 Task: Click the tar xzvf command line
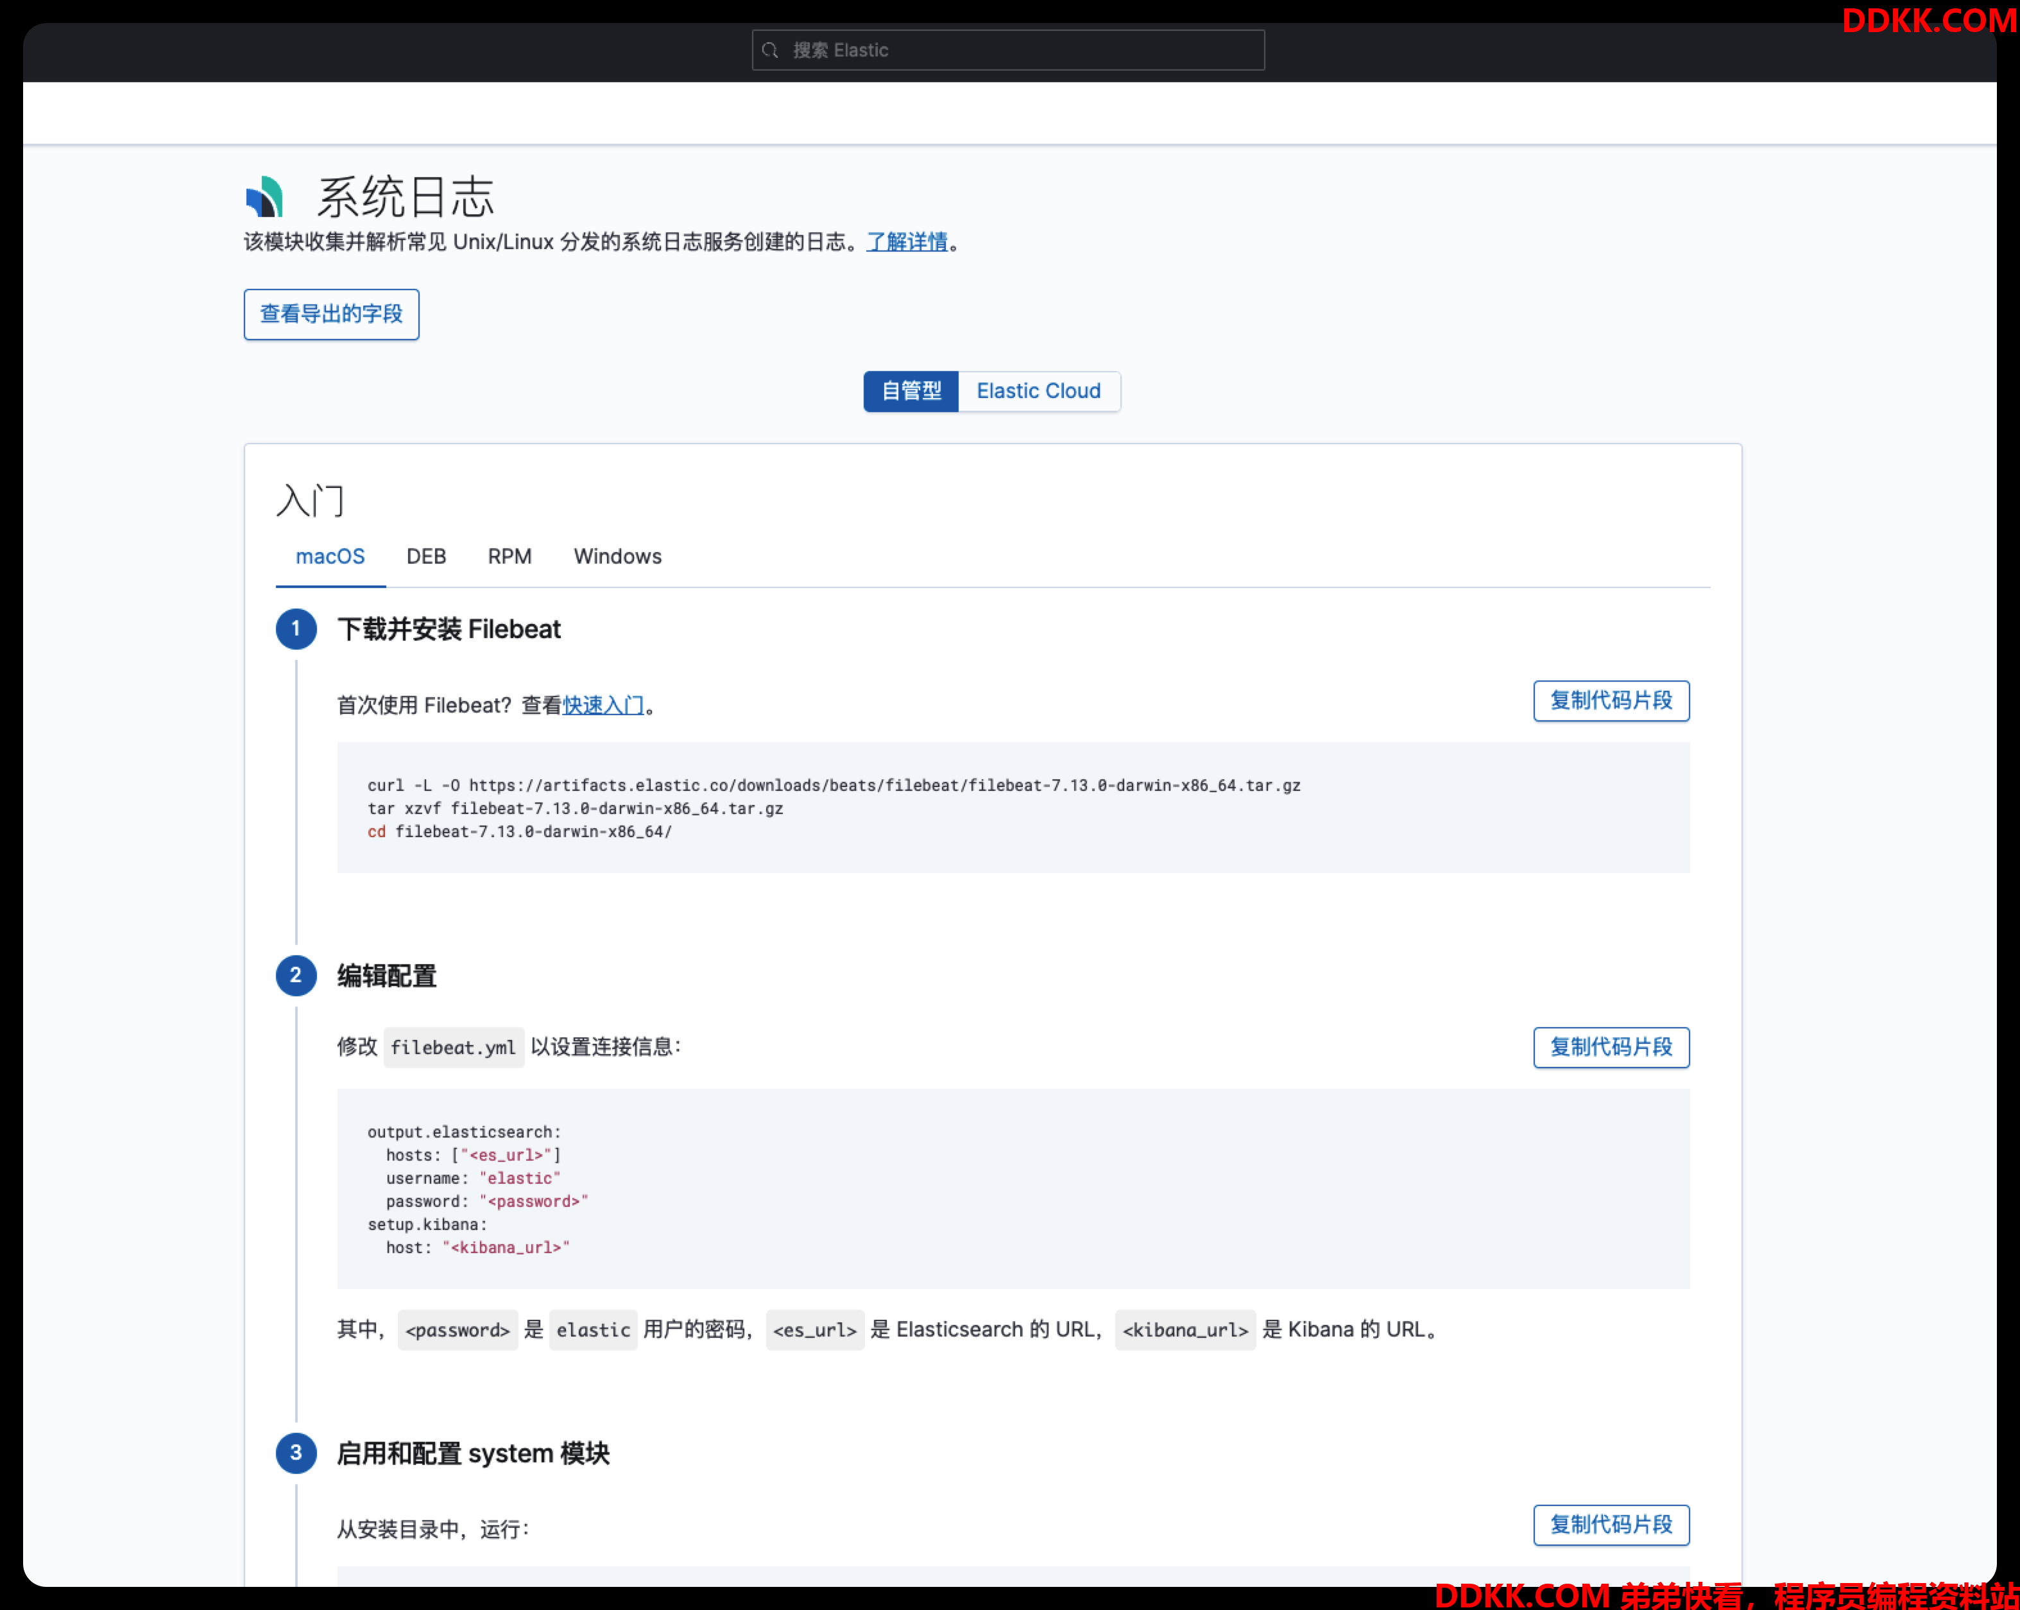576,809
